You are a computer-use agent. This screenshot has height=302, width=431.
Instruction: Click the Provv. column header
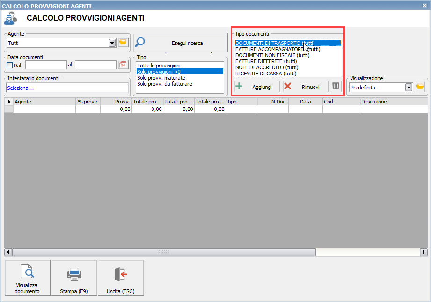(116, 102)
